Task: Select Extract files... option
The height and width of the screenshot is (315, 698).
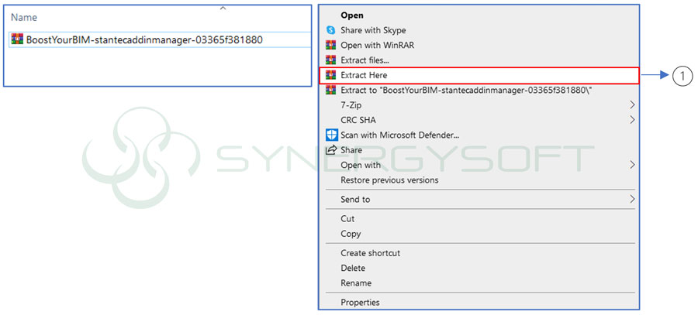Action: tap(365, 60)
